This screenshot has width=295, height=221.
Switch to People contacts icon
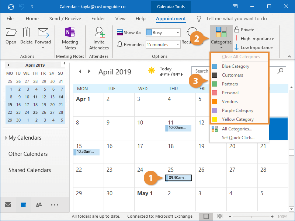39,205
